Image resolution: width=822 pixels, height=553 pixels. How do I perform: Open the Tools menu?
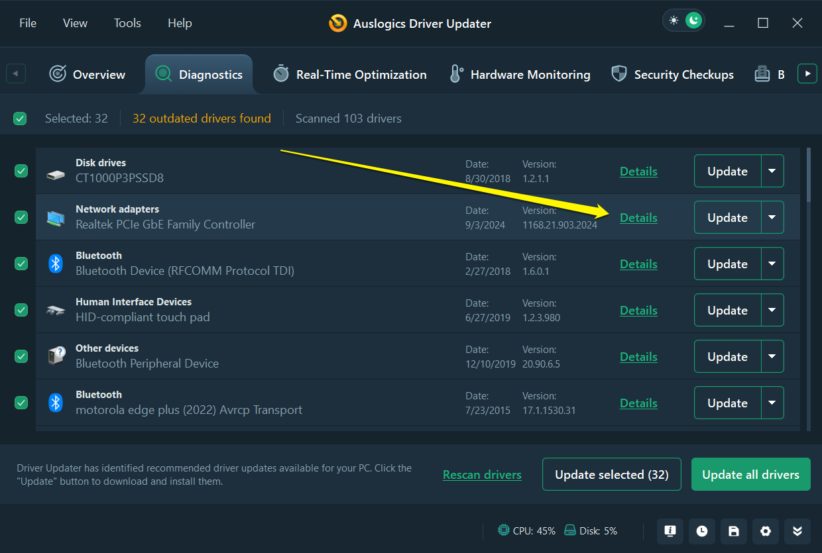click(127, 23)
